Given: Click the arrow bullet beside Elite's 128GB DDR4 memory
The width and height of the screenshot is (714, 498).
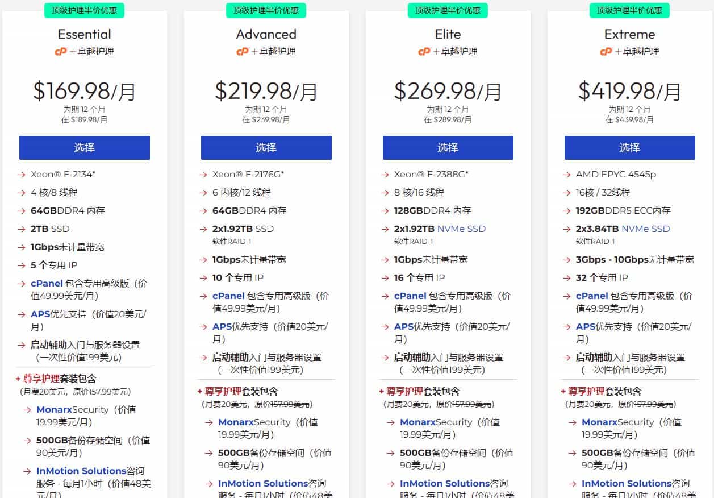Looking at the screenshot, I should [x=385, y=211].
